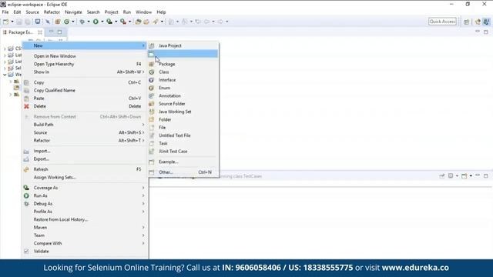Screen dimensions: 493x277
Task: Click the green Run toolbar button
Action: pos(96,22)
